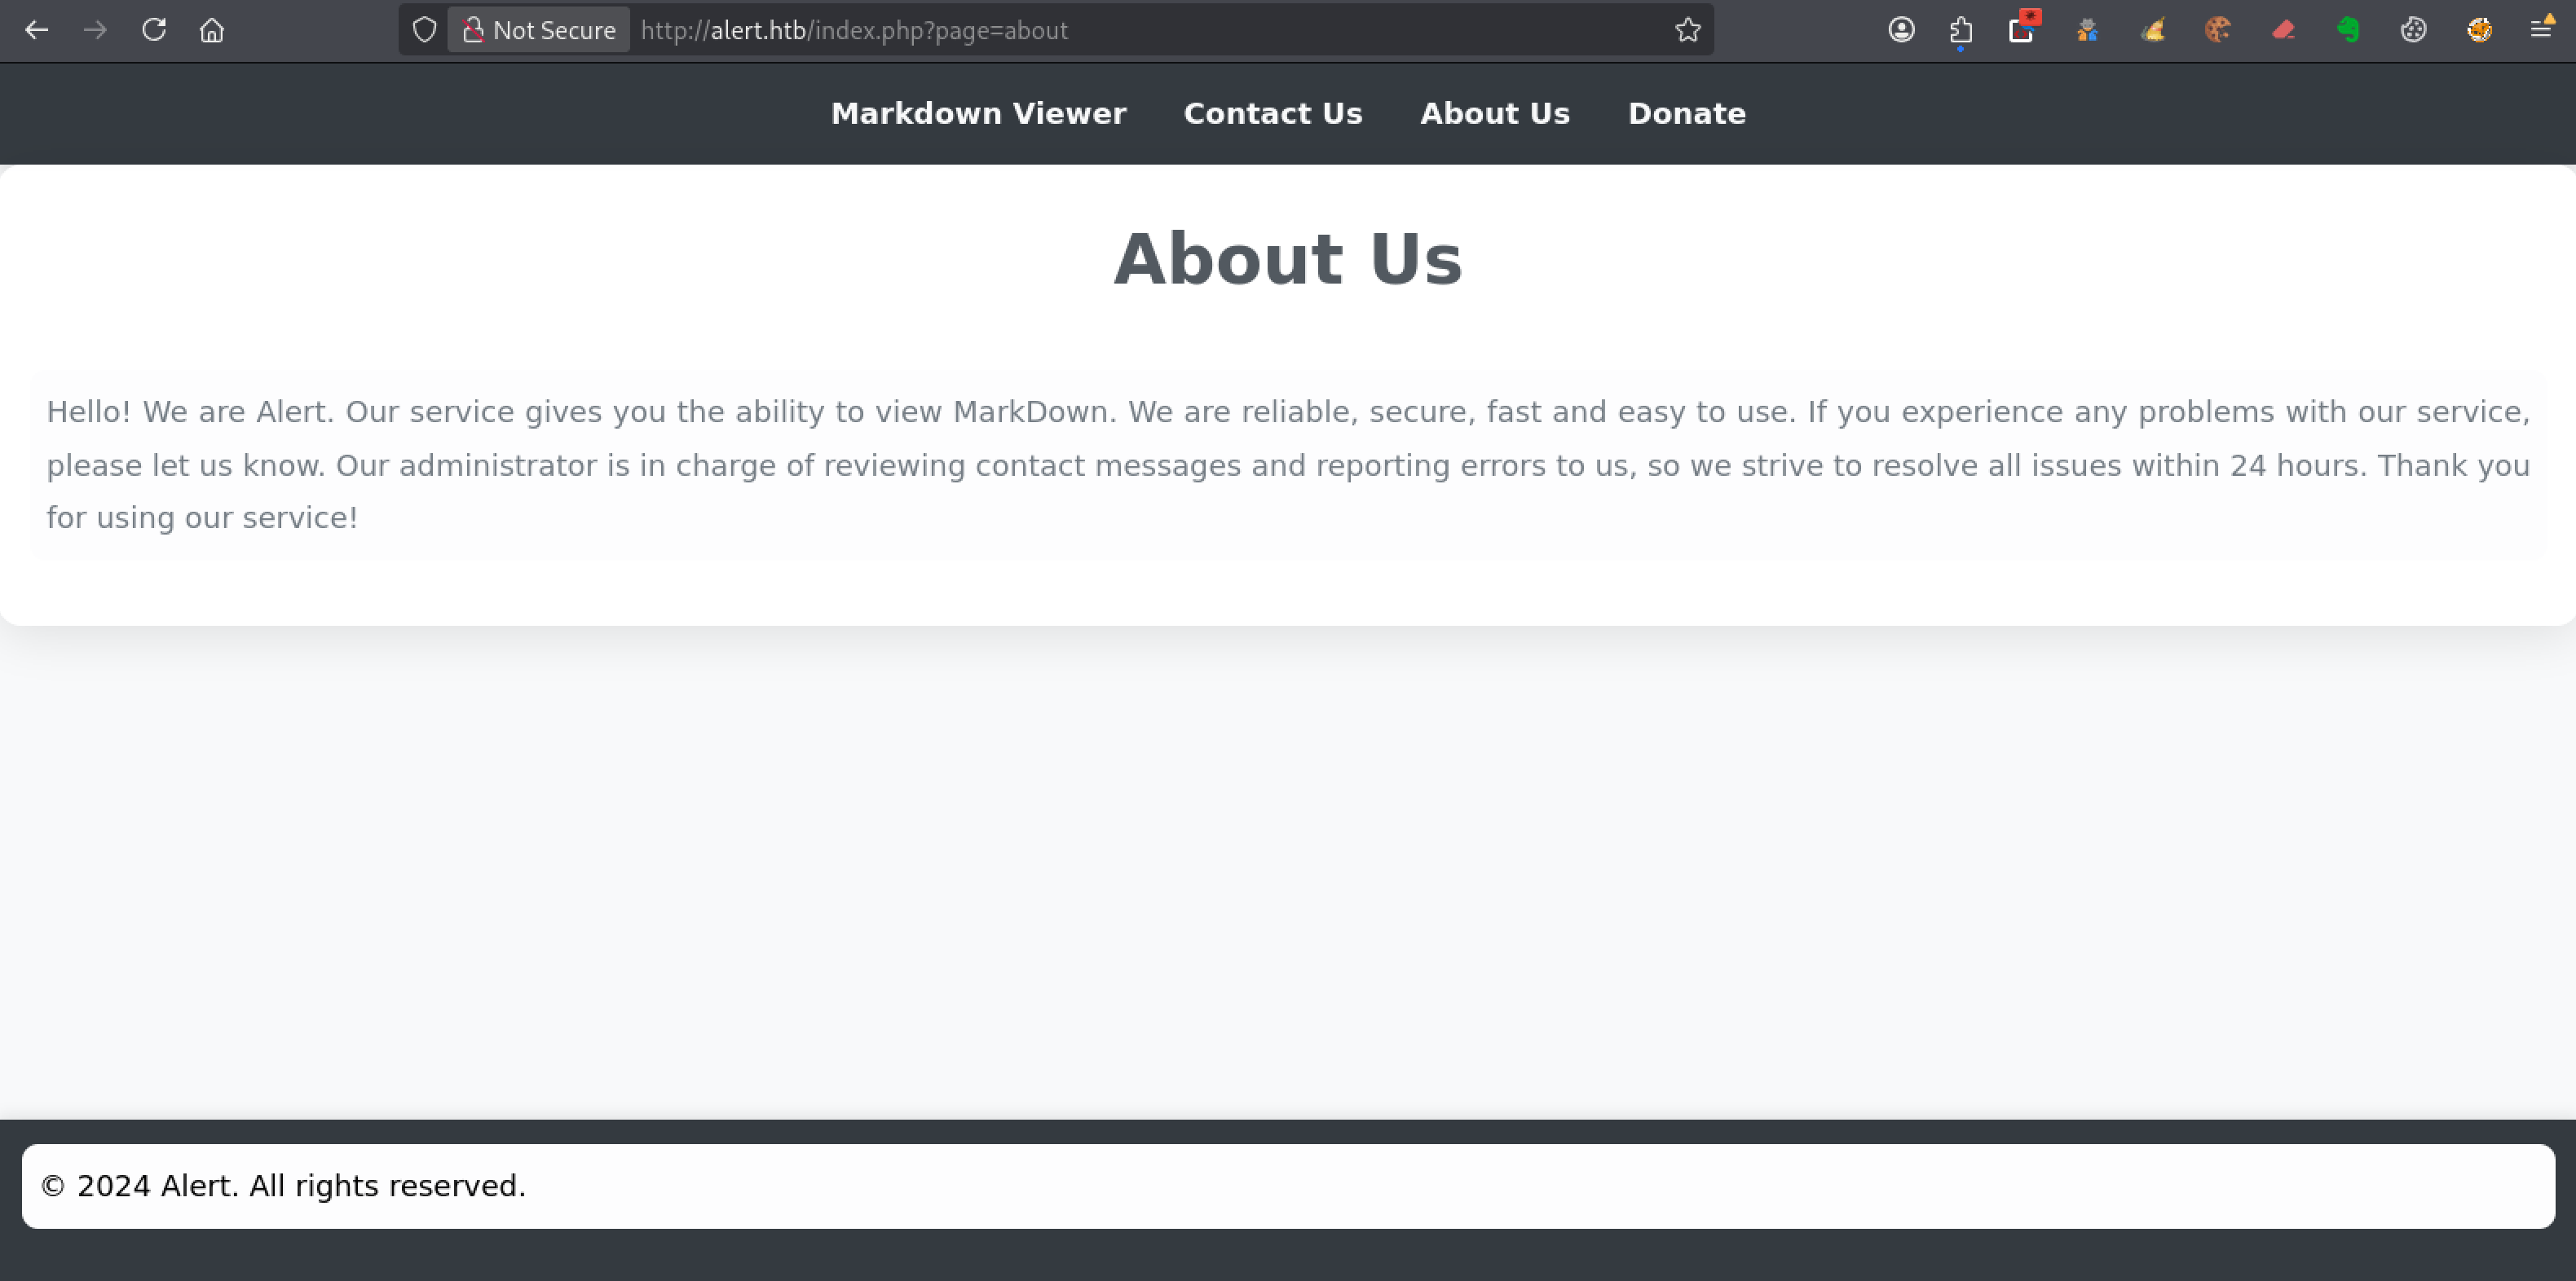Reload the current page

154,30
